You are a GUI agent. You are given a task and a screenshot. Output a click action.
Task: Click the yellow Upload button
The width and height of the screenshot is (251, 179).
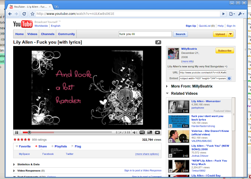(220, 34)
